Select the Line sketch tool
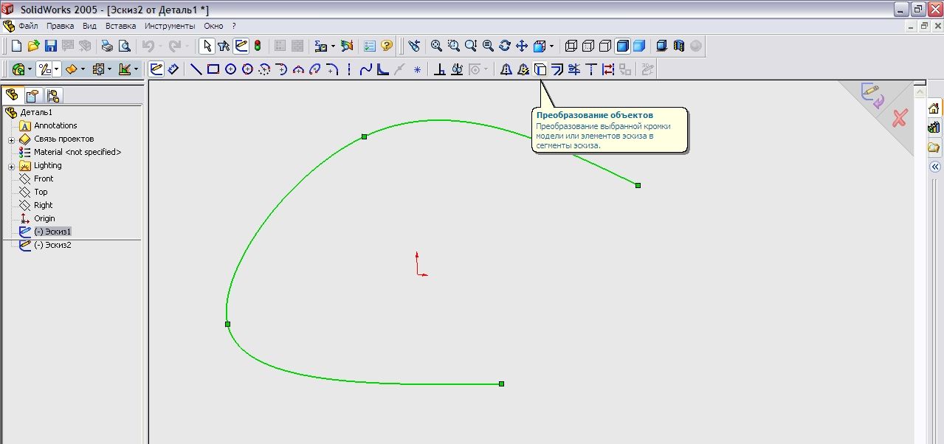This screenshot has height=444, width=944. (x=196, y=69)
